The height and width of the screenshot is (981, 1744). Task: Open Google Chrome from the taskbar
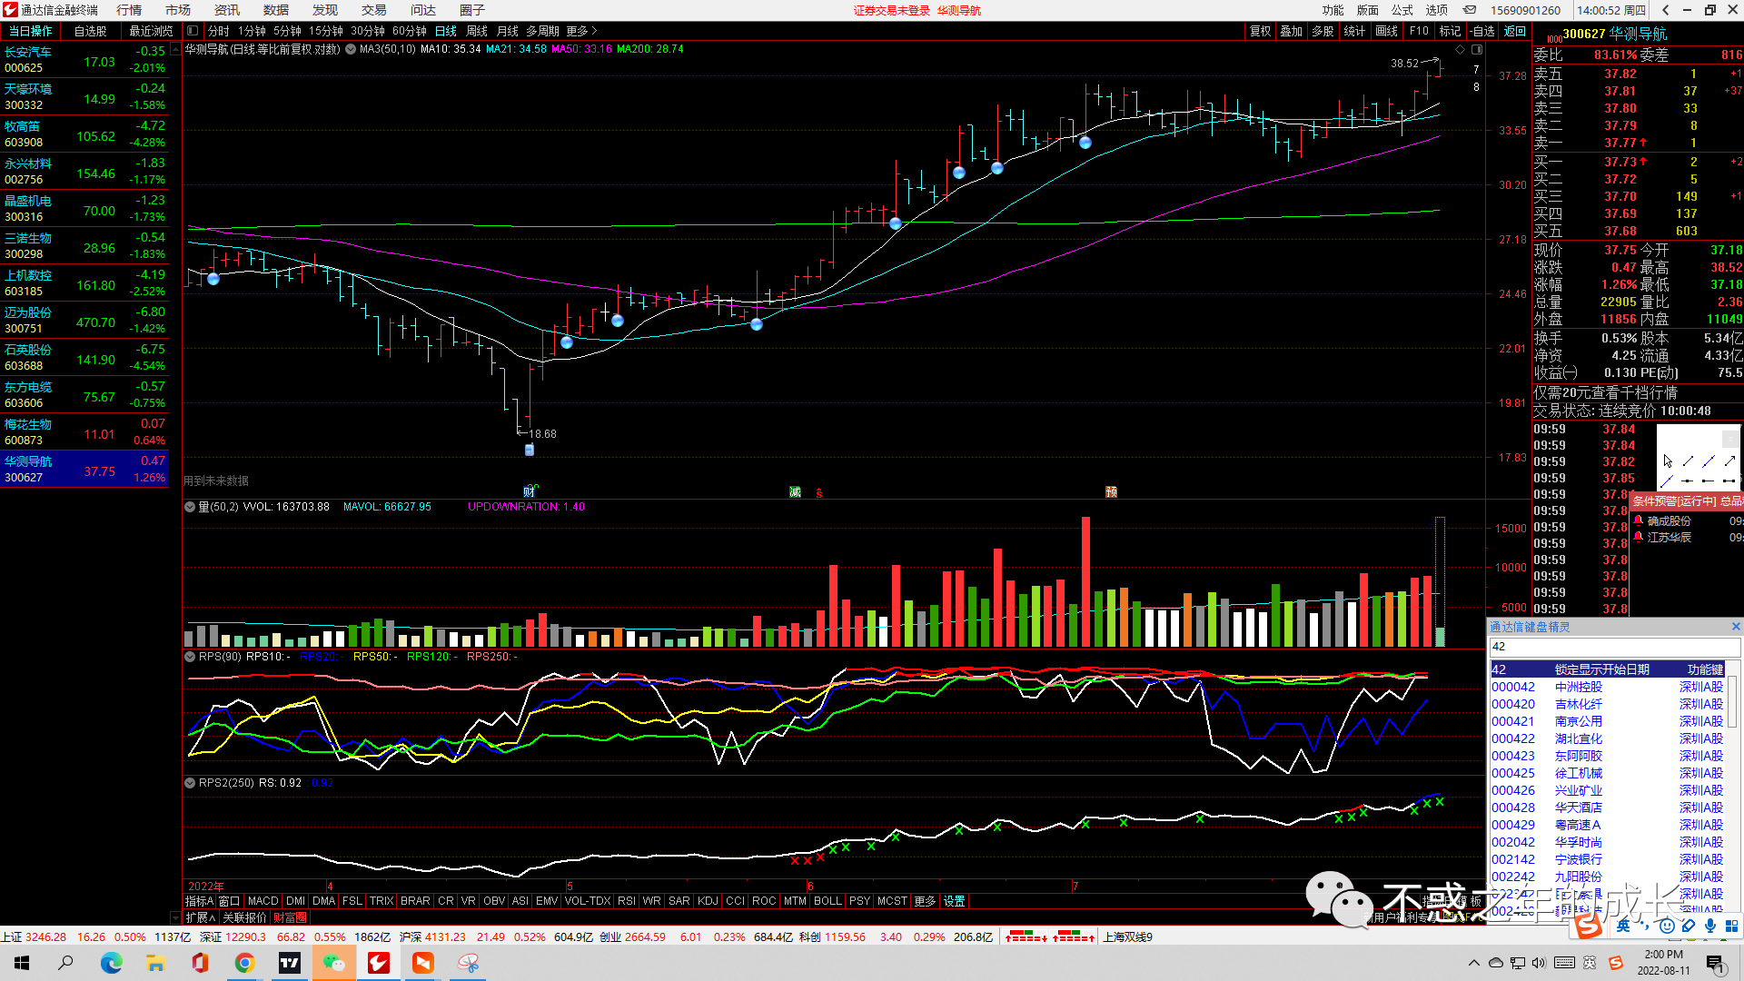244,963
